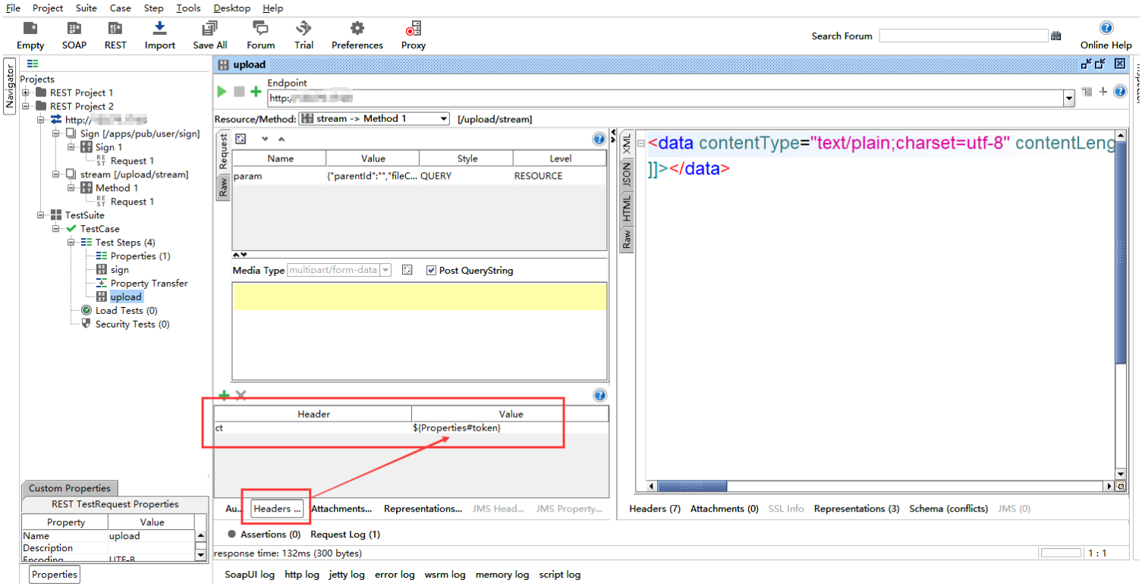
Task: Open the request Attachments tab
Action: [x=341, y=509]
